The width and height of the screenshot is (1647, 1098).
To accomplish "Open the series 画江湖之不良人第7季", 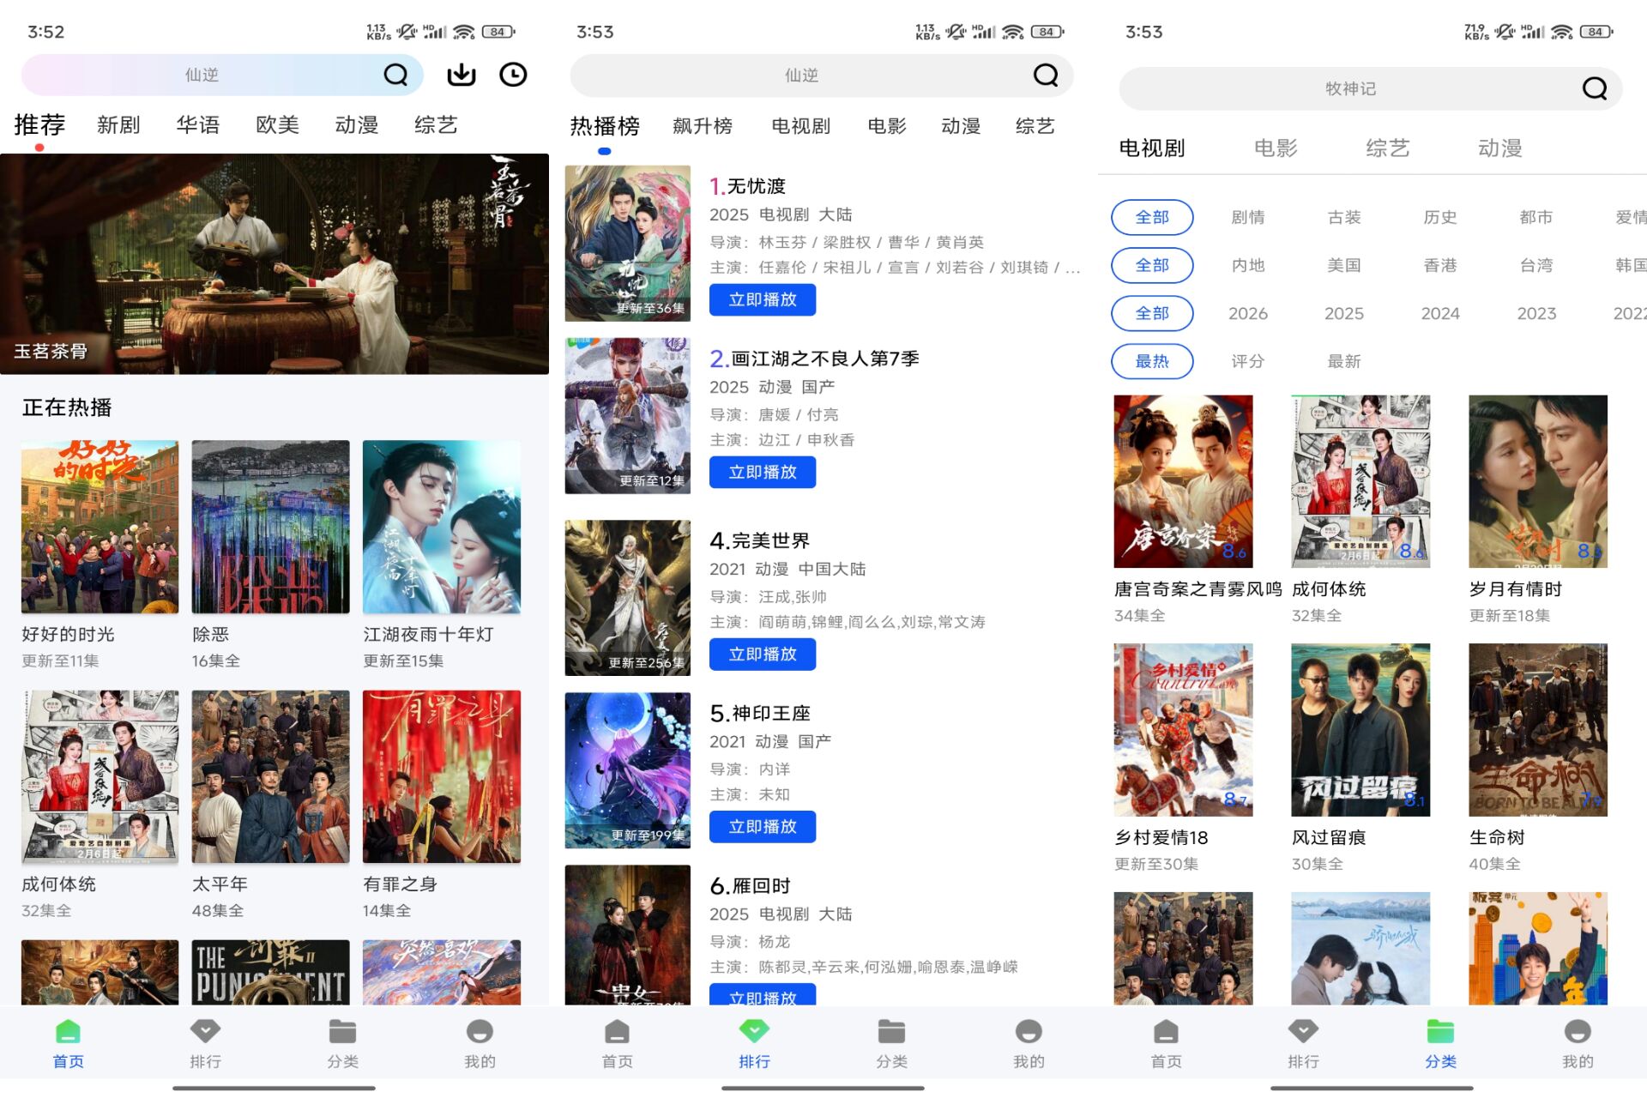I will 815,359.
